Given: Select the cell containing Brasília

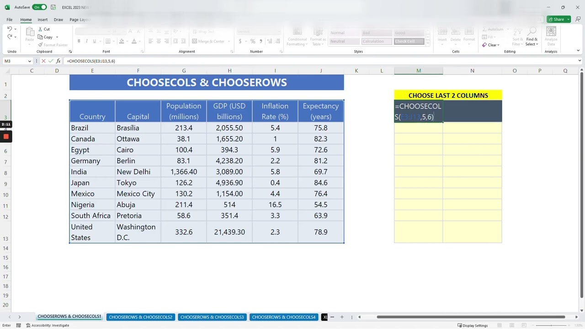Looking at the screenshot, I should [138, 128].
